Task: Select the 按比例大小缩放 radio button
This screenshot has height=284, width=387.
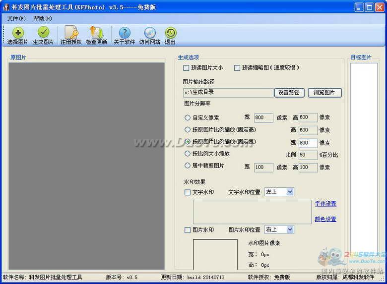Action: [188, 154]
